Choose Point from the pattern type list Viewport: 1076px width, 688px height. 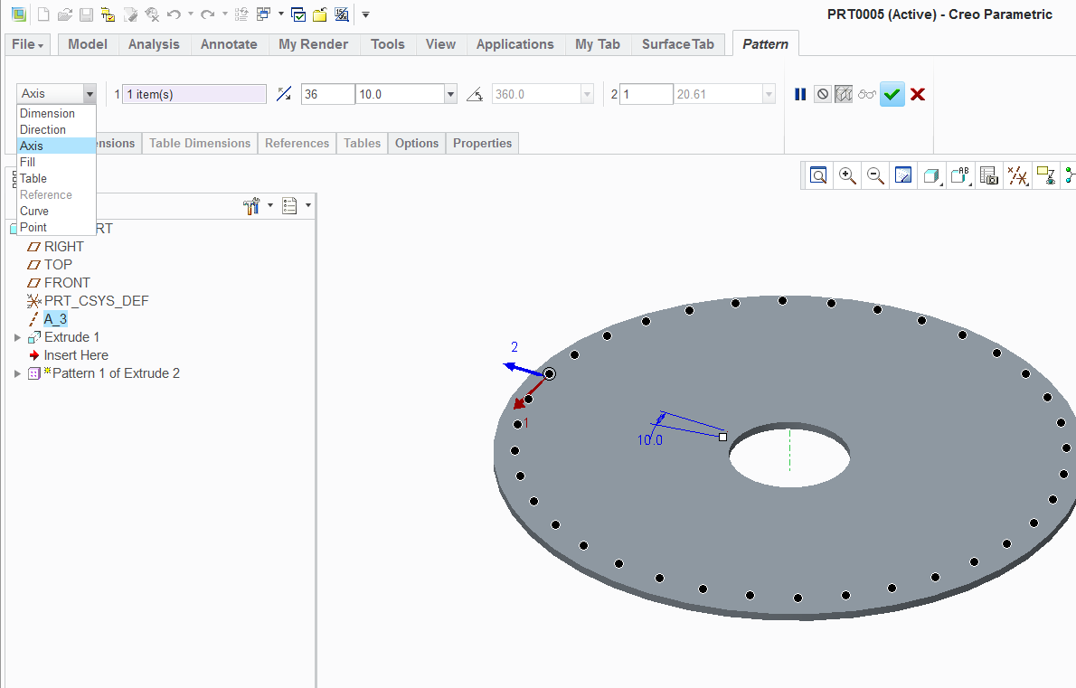tap(56, 227)
